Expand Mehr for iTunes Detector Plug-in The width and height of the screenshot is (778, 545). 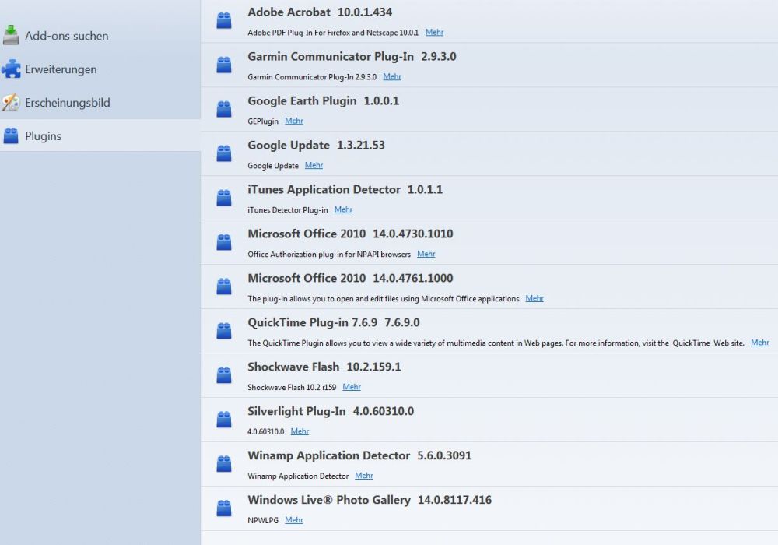[343, 210]
